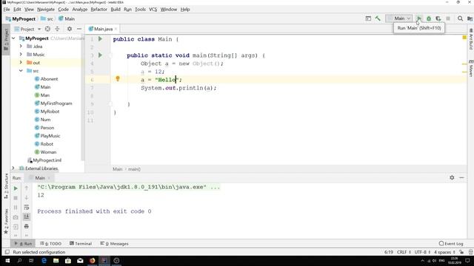Image resolution: width=474 pixels, height=266 pixels.
Task: Change UTF-8 file encoding
Action: pos(422,252)
